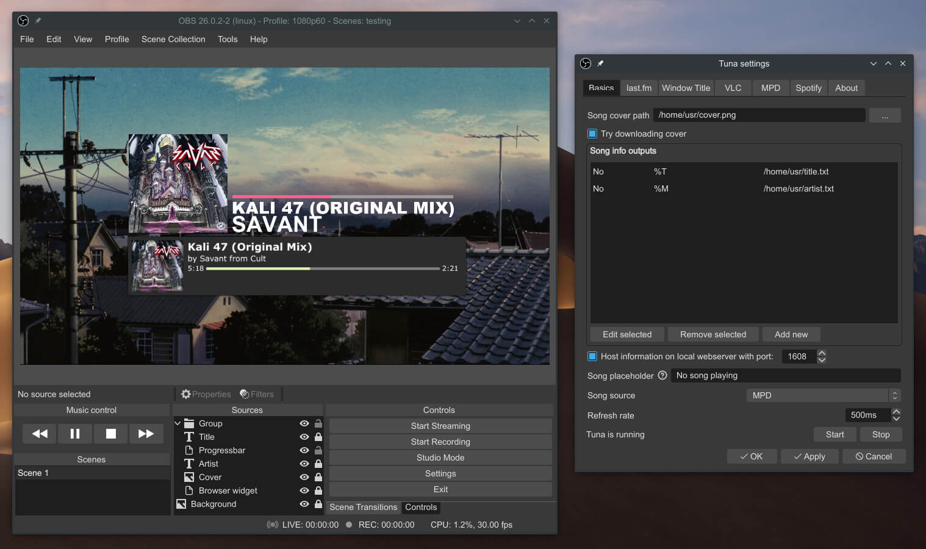Hide the Progressbar source using eye icon
The height and width of the screenshot is (549, 926).
[304, 450]
